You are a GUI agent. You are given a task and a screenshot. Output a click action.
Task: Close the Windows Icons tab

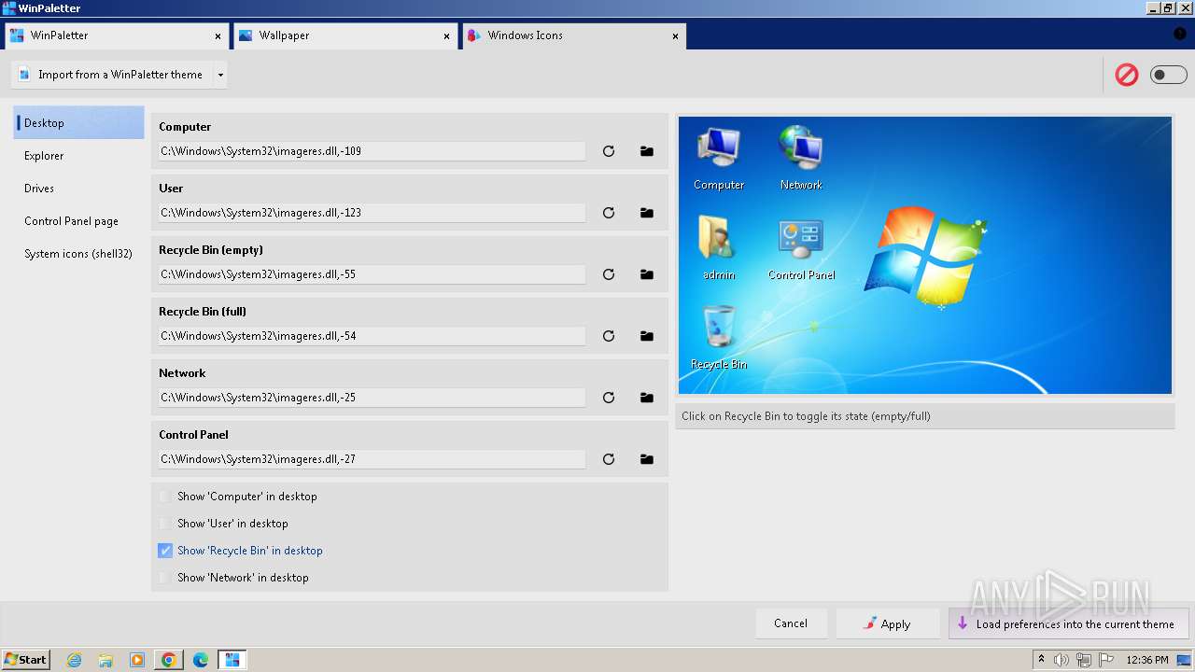tap(676, 36)
